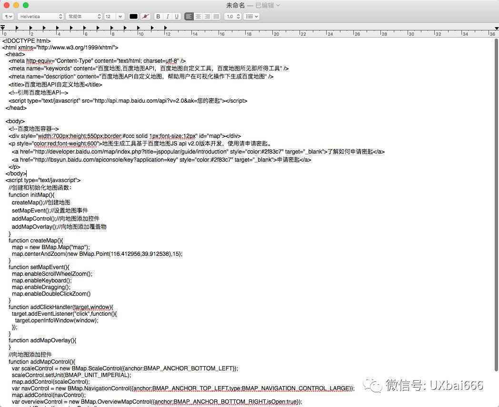This screenshot has height=407, width=499.
Task: Open the black text color swatch
Action: [133, 17]
